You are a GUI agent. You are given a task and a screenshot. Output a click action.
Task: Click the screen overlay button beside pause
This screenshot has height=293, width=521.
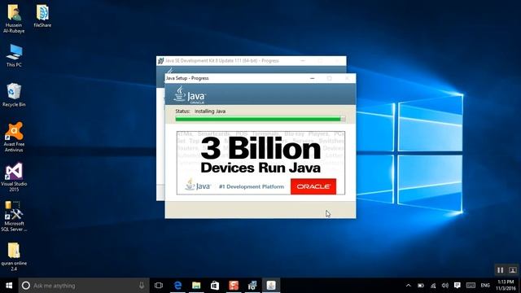[x=512, y=270]
